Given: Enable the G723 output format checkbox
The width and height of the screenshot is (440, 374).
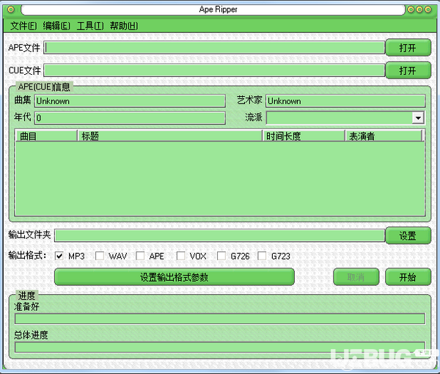Looking at the screenshot, I should pos(262,256).
